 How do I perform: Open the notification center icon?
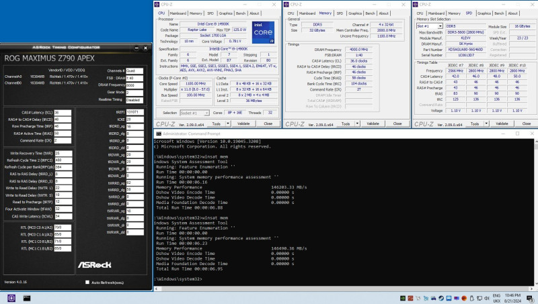point(530,299)
